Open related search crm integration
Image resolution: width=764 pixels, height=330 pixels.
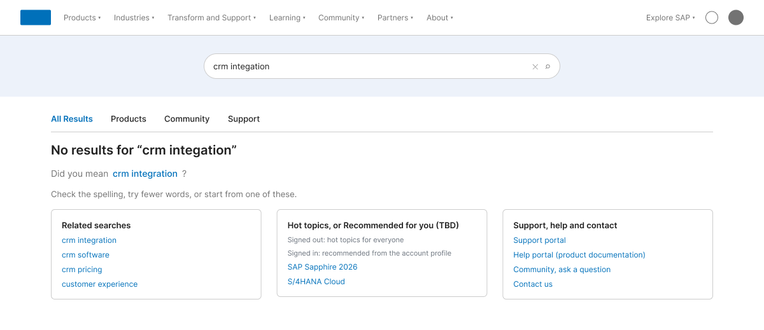click(x=89, y=240)
